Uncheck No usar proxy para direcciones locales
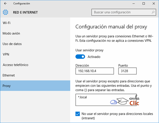The width and height of the screenshot is (159, 123). pyautogui.click(x=78, y=114)
